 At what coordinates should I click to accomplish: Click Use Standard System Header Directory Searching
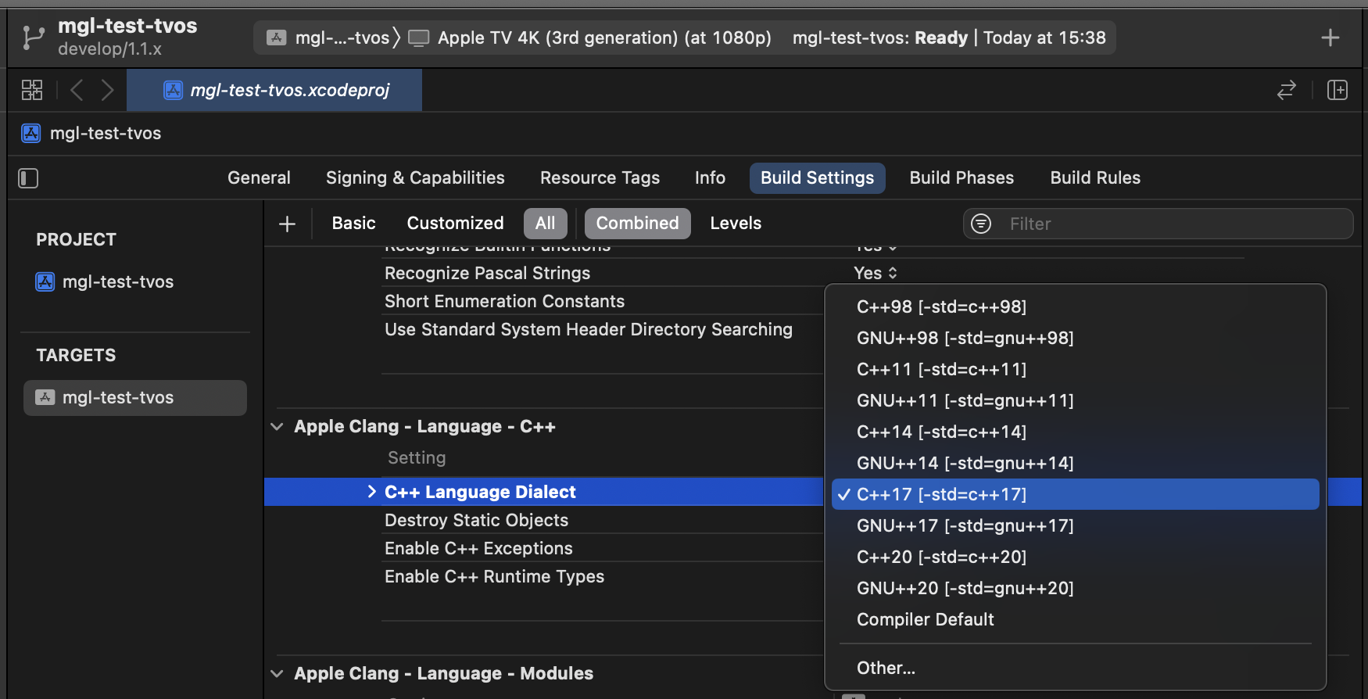pyautogui.click(x=588, y=330)
